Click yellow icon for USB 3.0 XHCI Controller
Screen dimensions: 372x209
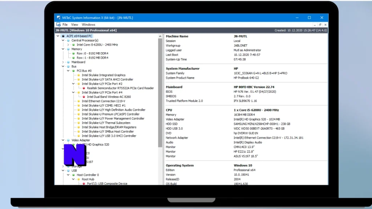[x=79, y=136]
